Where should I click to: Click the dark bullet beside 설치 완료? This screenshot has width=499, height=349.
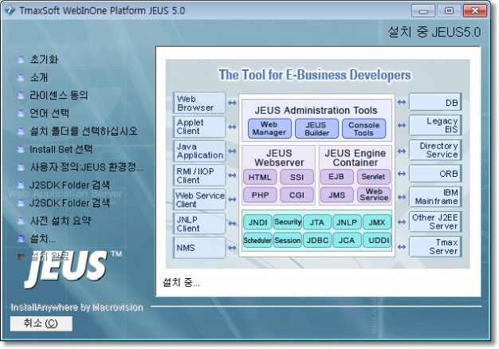pyautogui.click(x=21, y=257)
